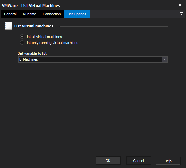The width and height of the screenshot is (186, 168).
Task: Open Help for this action
Action: (x=168, y=161)
